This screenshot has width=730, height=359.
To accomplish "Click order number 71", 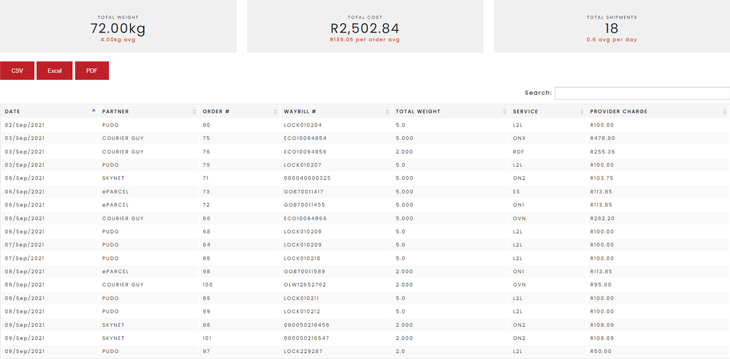I will point(206,178).
